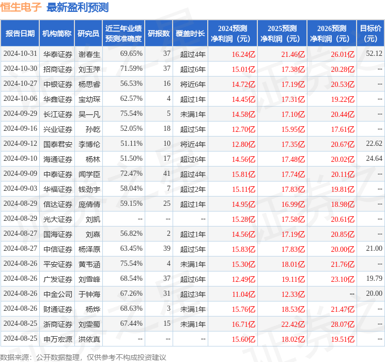Viewport: 385px width, 362px height.
Task: Select the 申万宏源 institution cell
Action: (58, 339)
